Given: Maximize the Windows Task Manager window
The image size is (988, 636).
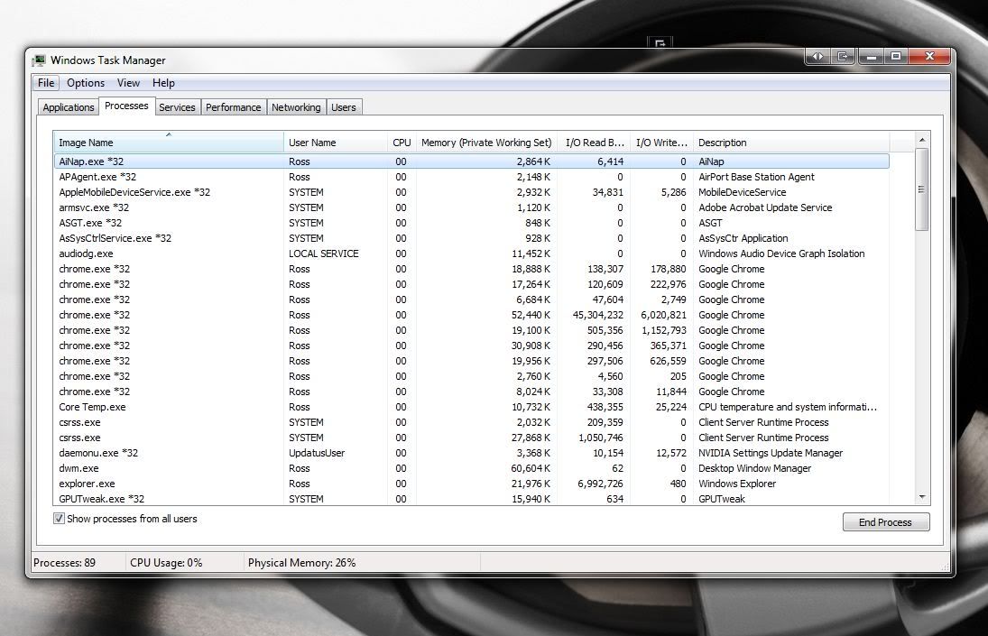Looking at the screenshot, I should (x=895, y=57).
